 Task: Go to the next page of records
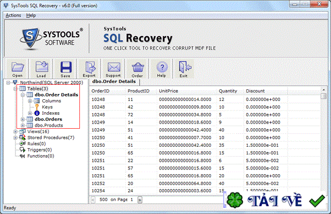(140, 200)
